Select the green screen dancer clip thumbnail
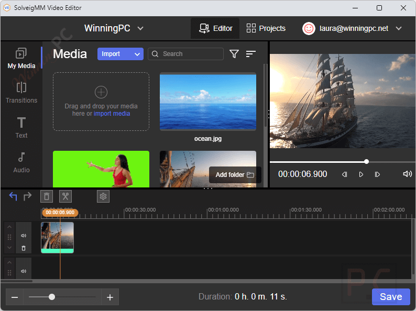 [x=101, y=169]
